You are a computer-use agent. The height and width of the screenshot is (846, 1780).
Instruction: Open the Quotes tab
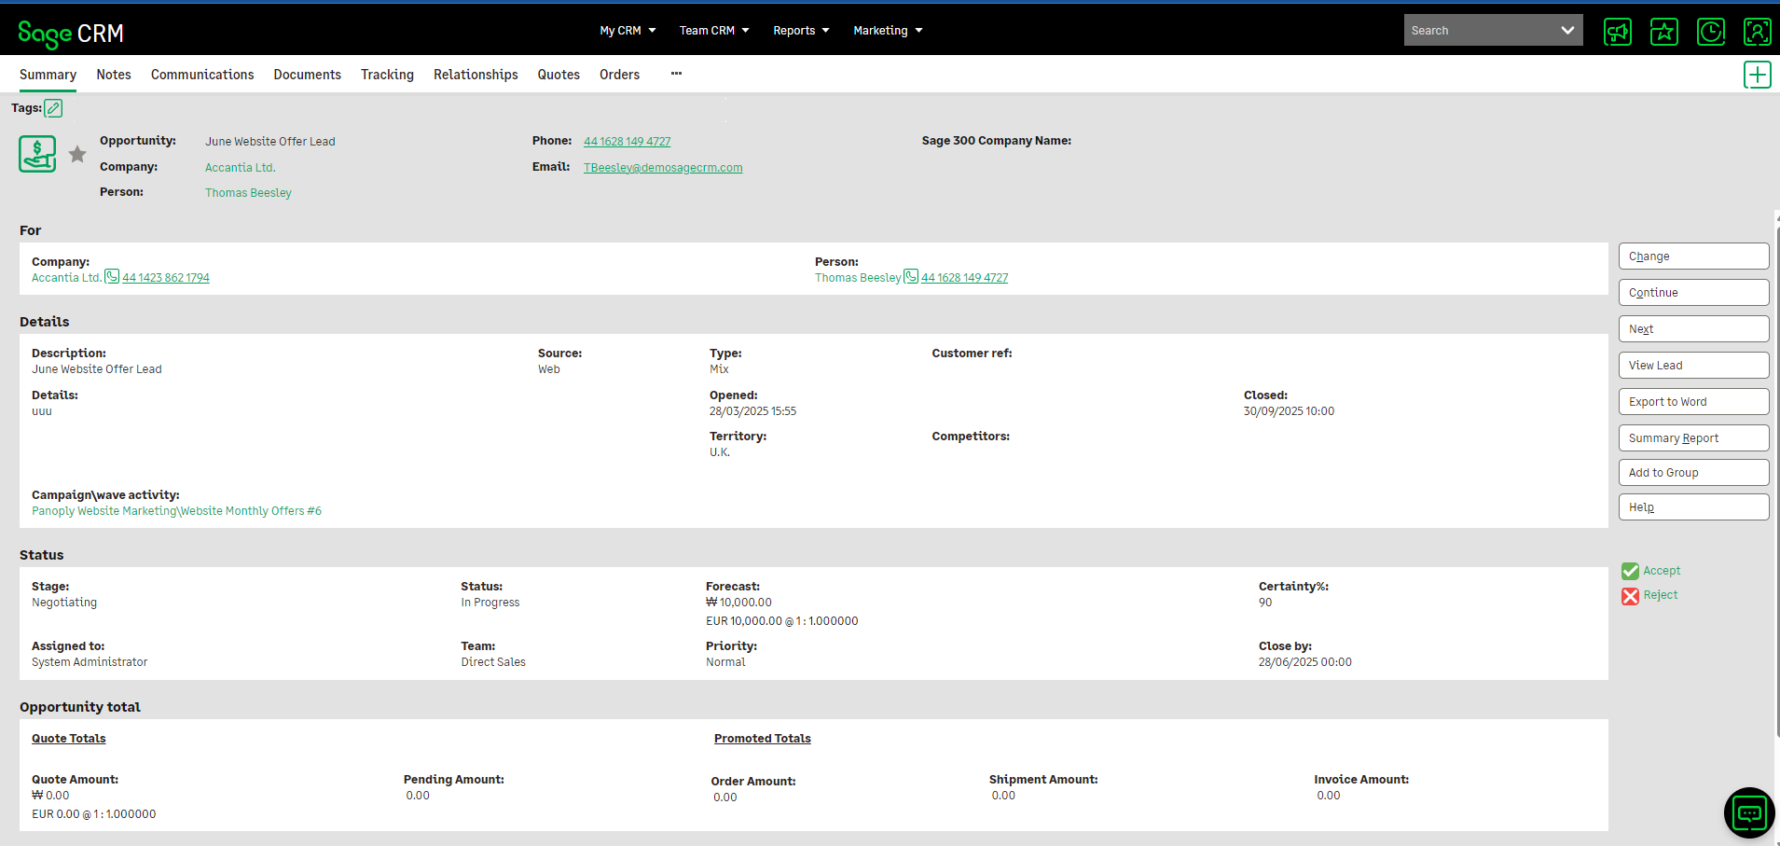coord(559,75)
